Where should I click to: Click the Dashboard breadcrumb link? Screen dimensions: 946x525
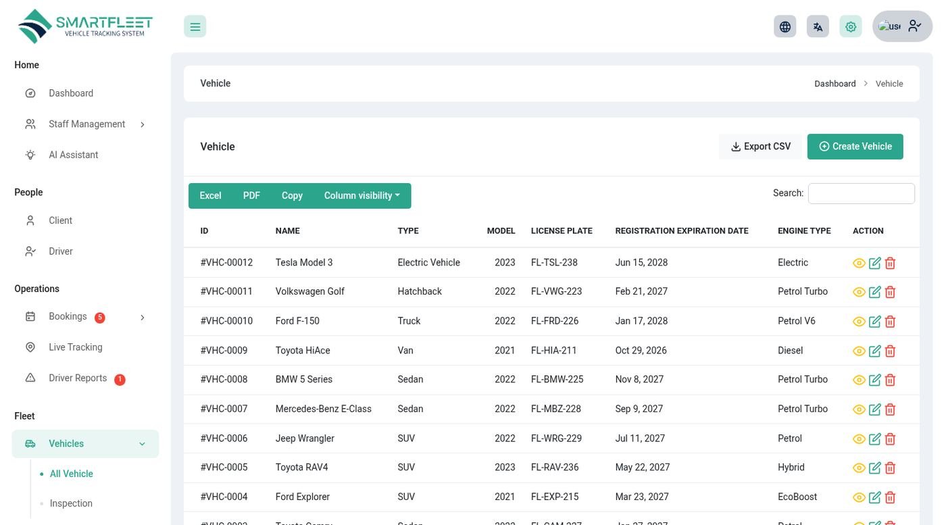(x=835, y=84)
